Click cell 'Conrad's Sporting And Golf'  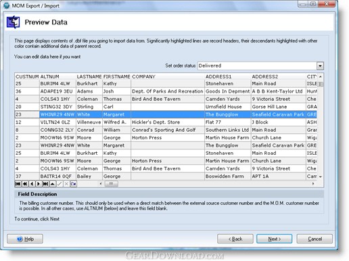(168, 130)
